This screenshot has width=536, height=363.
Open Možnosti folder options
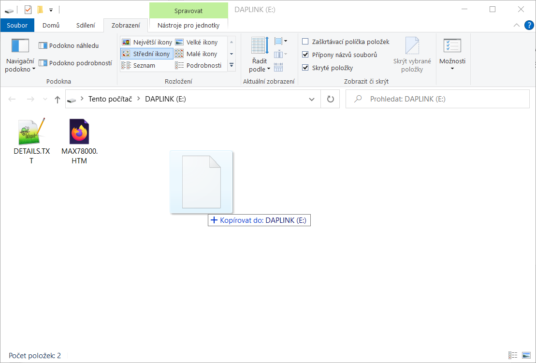pos(452,54)
